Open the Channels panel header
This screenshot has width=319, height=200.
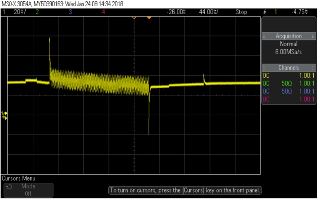(x=289, y=67)
